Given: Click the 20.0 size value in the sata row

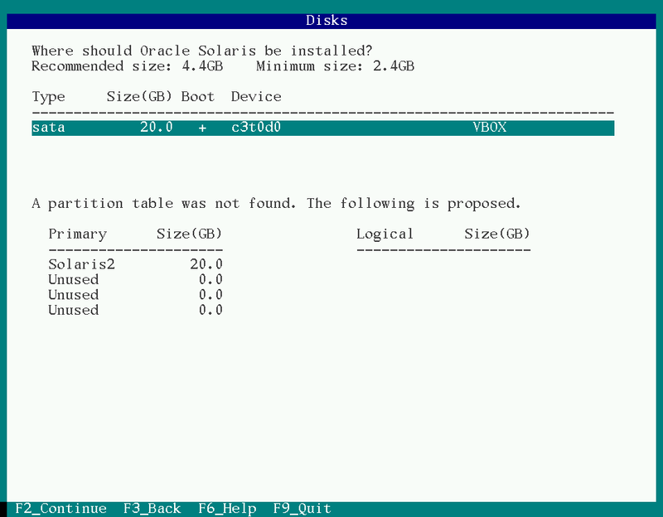Looking at the screenshot, I should click(157, 128).
